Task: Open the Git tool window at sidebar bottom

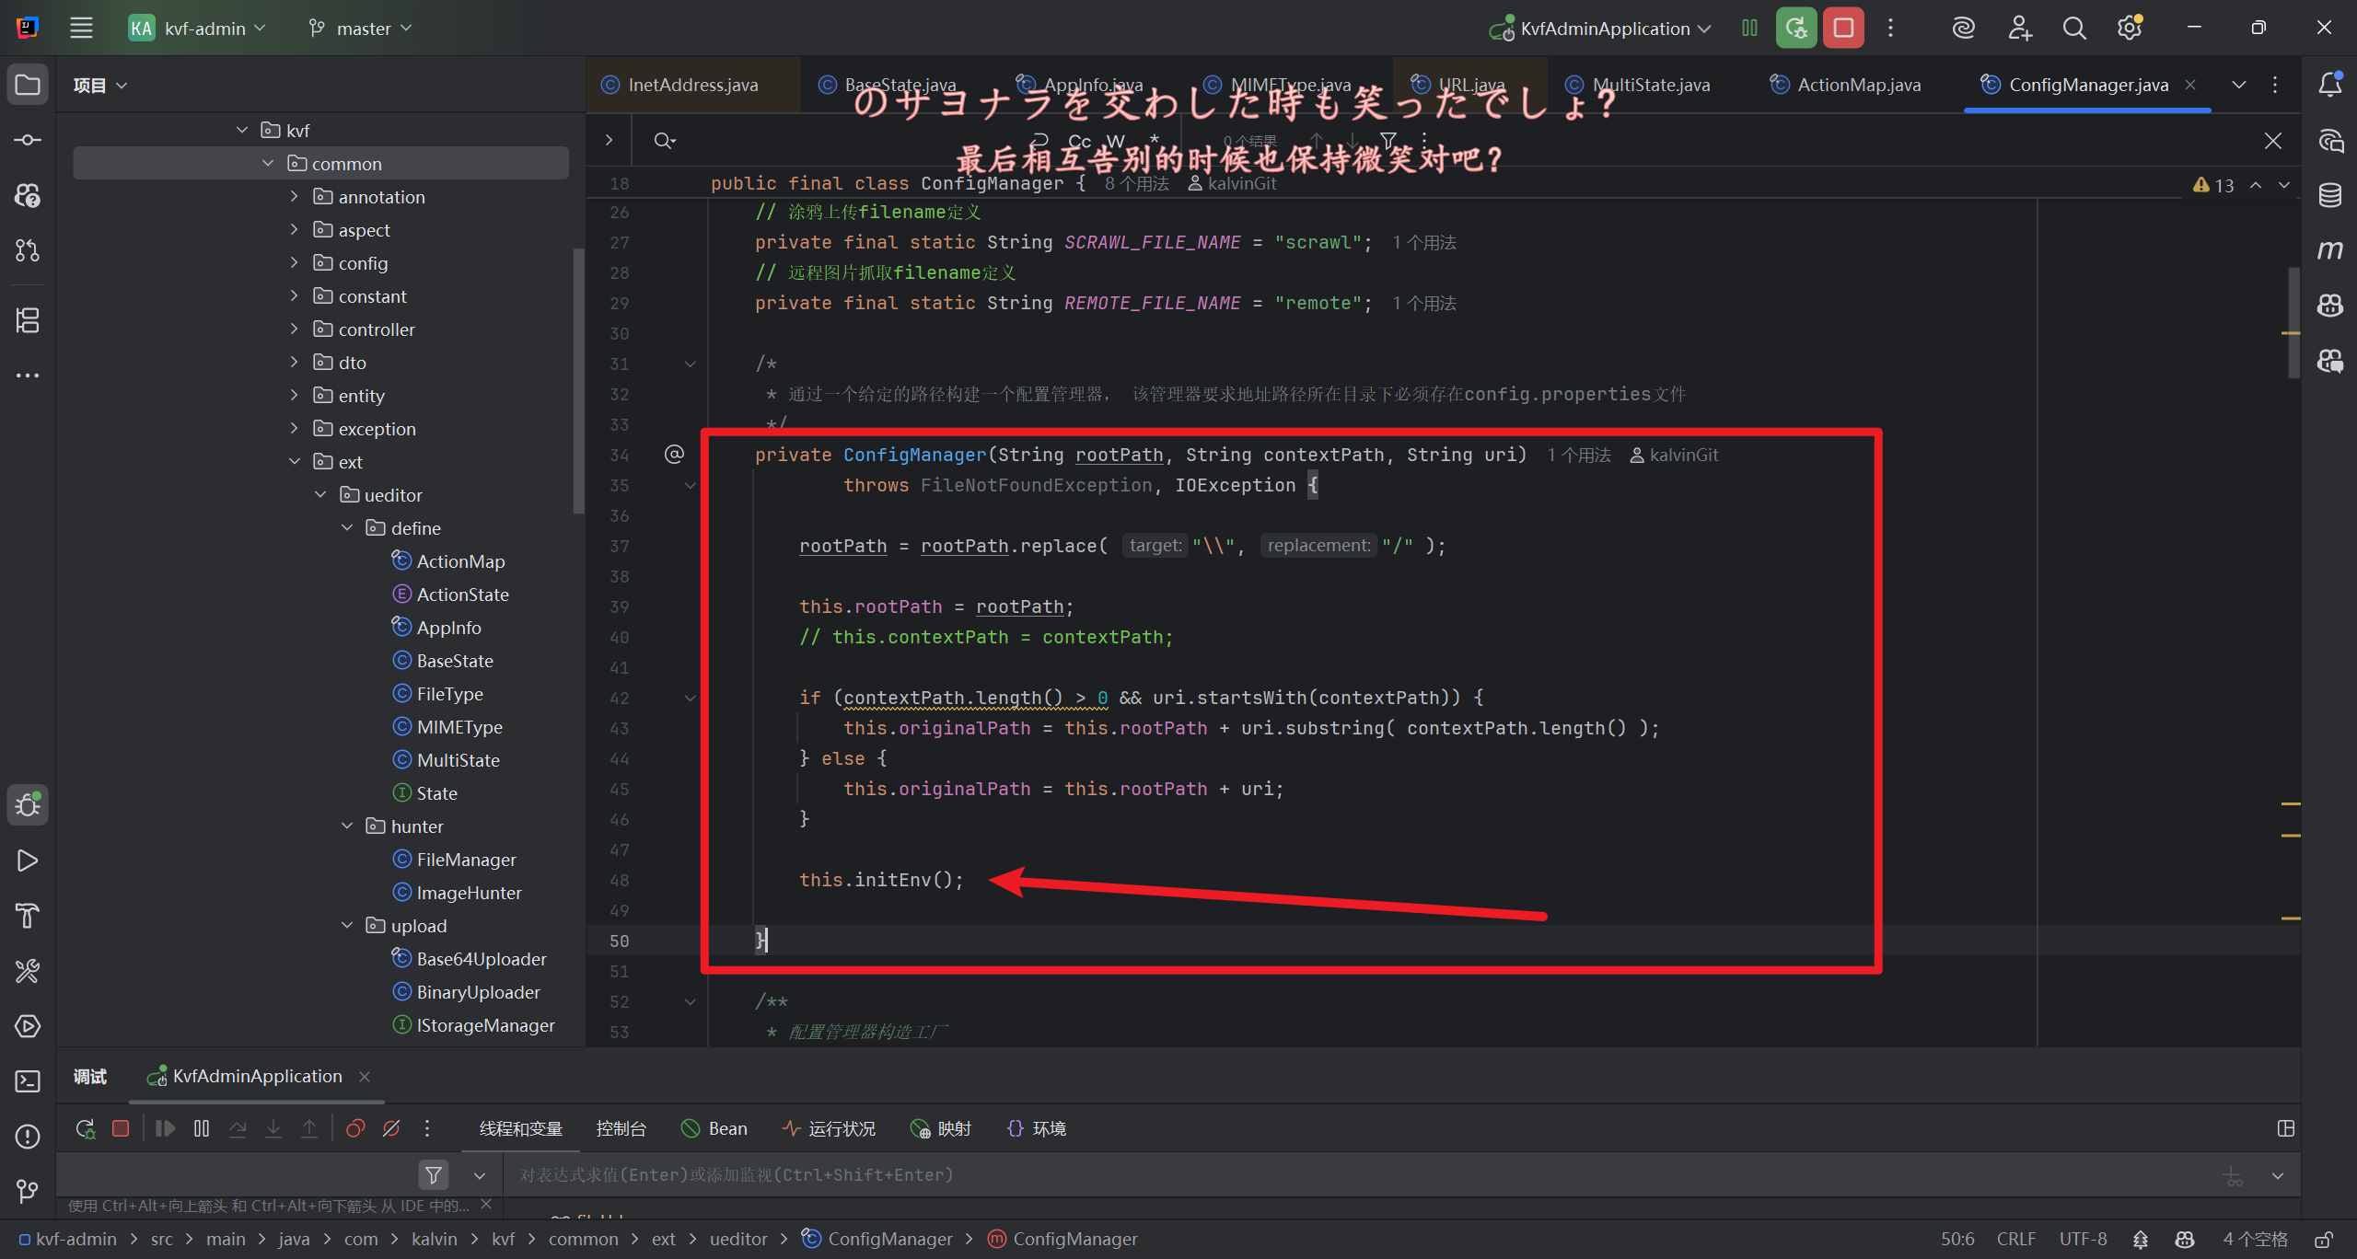Action: [28, 1192]
